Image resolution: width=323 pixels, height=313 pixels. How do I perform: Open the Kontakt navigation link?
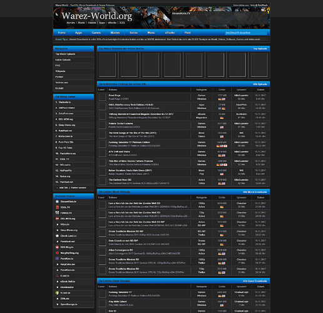tap(59, 88)
